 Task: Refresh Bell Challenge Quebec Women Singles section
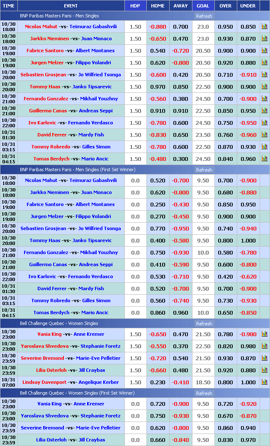point(204,324)
